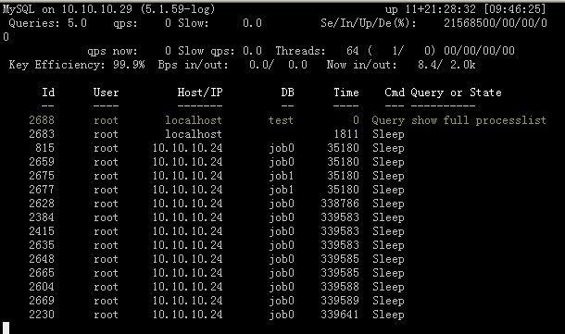Viewport: 565px width, 334px height.
Task: Click the time value 339588
Action: (340, 287)
